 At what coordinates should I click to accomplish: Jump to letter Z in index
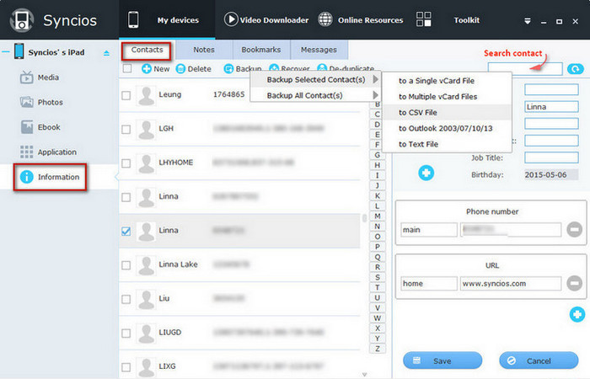click(x=378, y=349)
